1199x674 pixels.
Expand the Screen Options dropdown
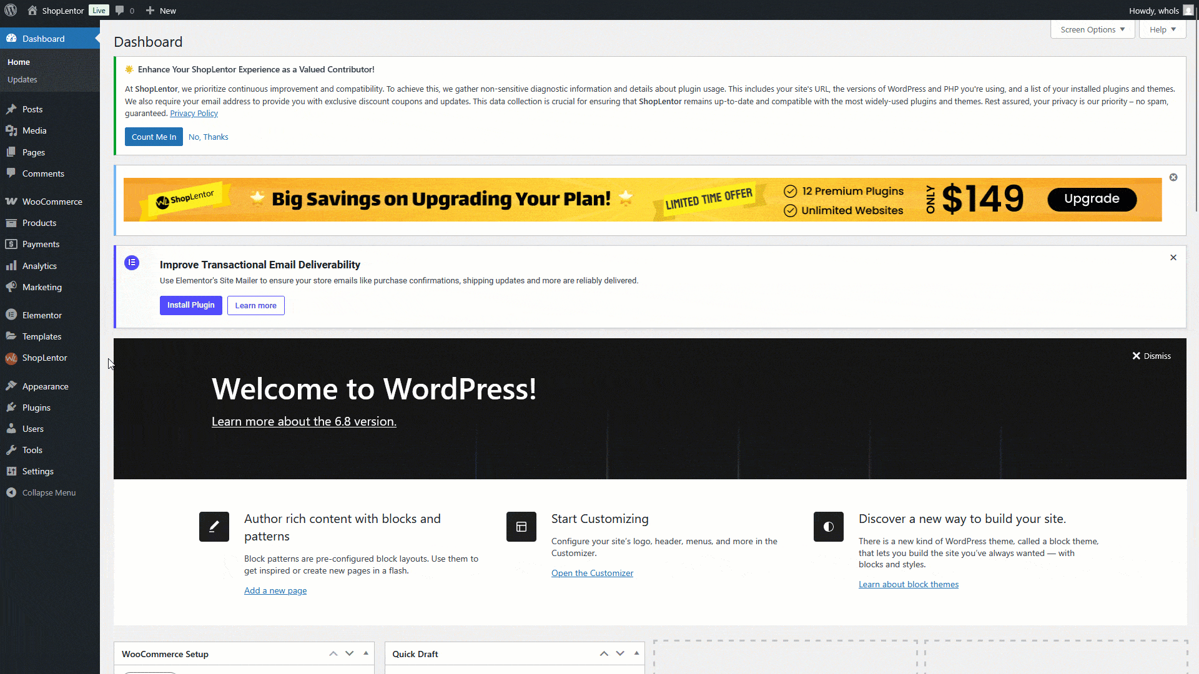click(1092, 29)
